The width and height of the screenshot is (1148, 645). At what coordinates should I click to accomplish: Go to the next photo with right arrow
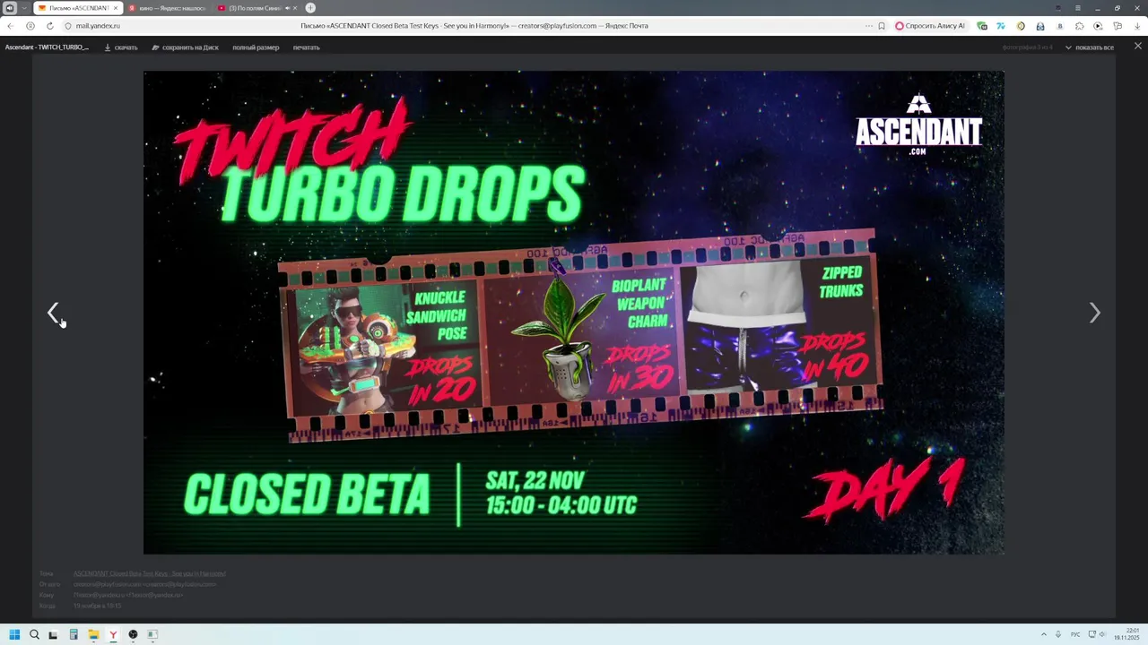(1094, 313)
